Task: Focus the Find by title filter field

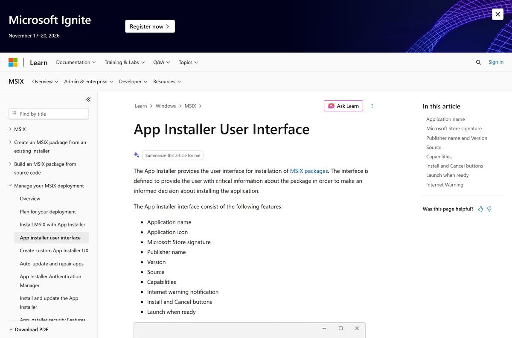Action: coord(49,114)
